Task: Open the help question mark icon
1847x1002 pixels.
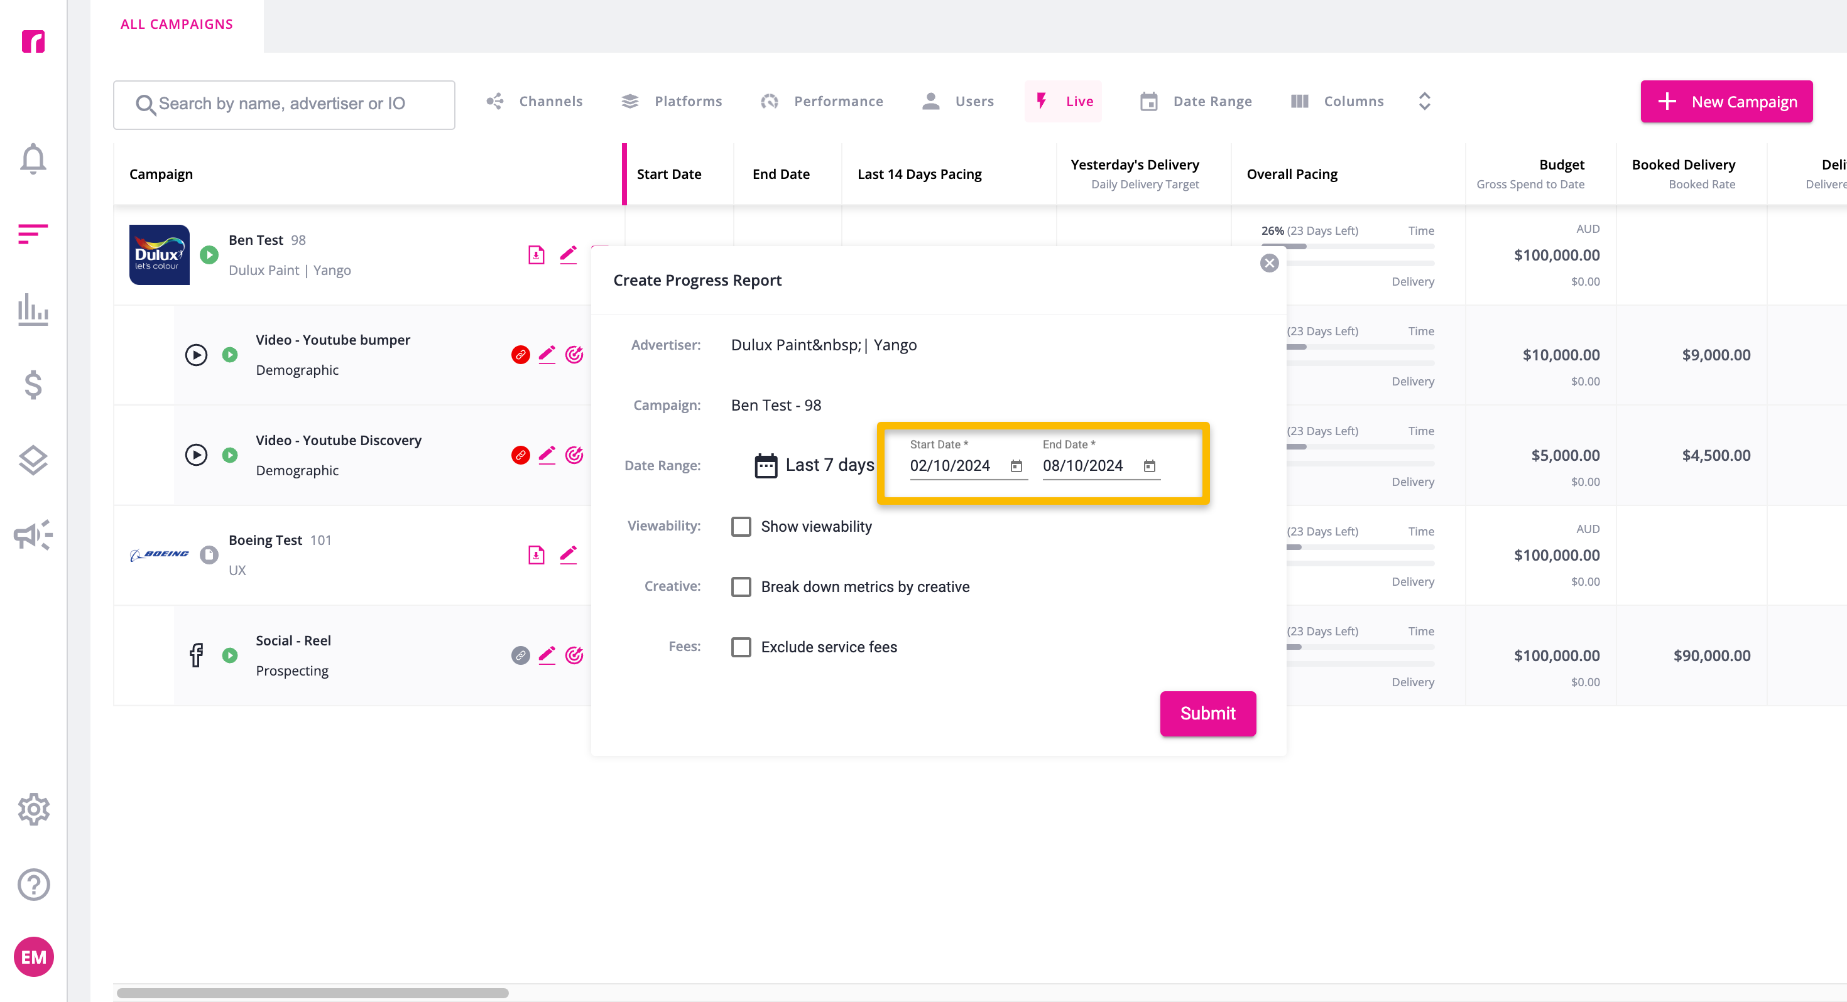Action: pyautogui.click(x=33, y=885)
